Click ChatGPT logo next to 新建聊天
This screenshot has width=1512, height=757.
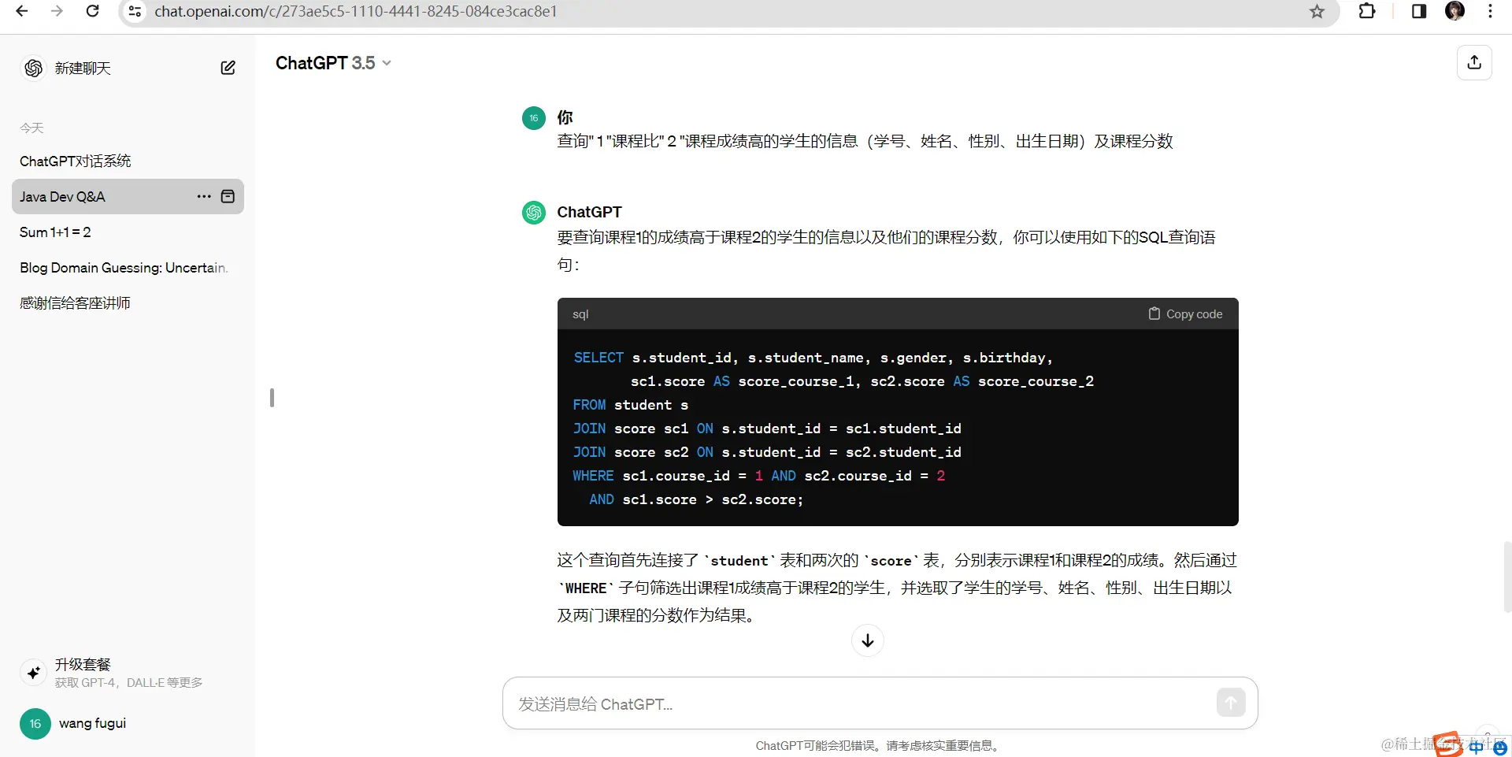33,68
